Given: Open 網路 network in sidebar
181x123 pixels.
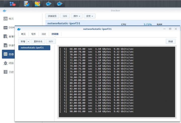Looking at the screenshot, I should pos(9,63).
